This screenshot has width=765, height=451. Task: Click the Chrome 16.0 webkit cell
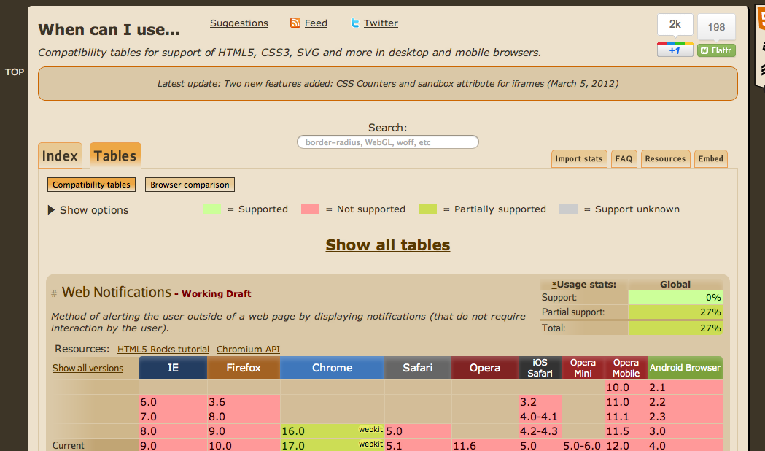pos(333,431)
